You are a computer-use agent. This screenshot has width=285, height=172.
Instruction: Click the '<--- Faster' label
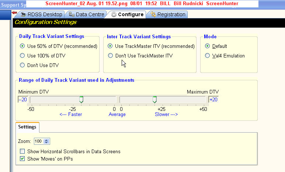tap(71, 115)
